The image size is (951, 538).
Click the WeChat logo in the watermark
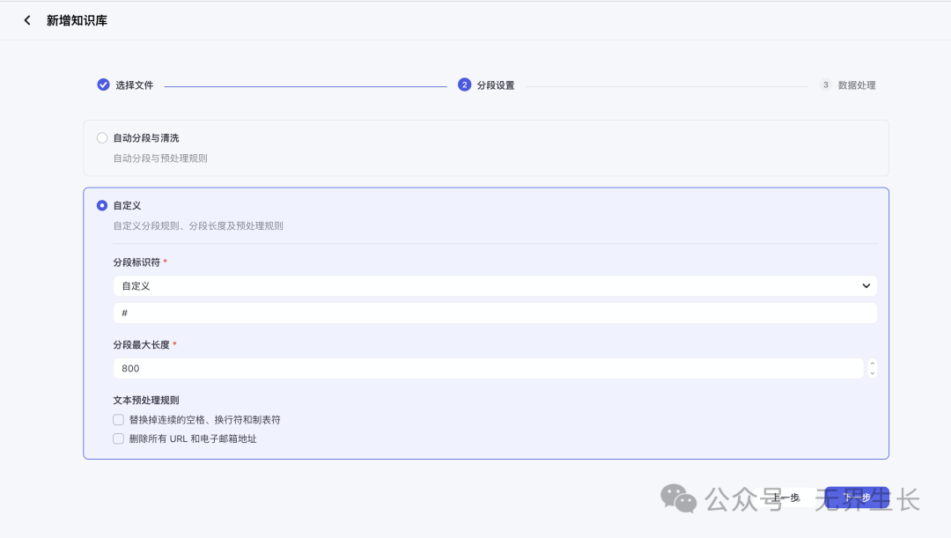[x=679, y=498]
